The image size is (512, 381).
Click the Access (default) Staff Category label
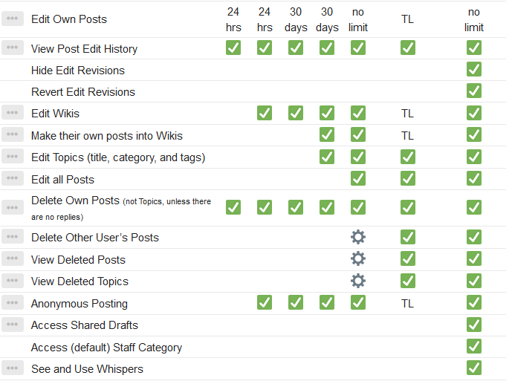click(106, 347)
